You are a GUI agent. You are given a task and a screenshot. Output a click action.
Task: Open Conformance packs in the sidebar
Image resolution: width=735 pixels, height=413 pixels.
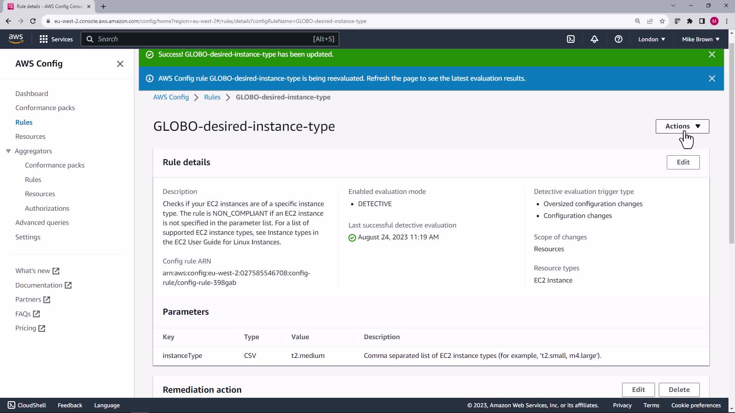point(45,108)
